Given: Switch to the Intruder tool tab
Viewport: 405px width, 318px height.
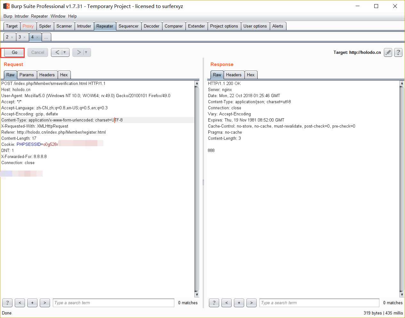Looking at the screenshot, I should tap(84, 26).
